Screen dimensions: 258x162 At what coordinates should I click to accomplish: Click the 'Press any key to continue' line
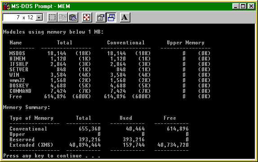coord(52,156)
